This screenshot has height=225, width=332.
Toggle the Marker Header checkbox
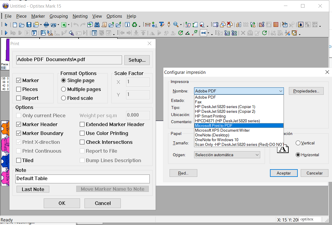coord(19,125)
